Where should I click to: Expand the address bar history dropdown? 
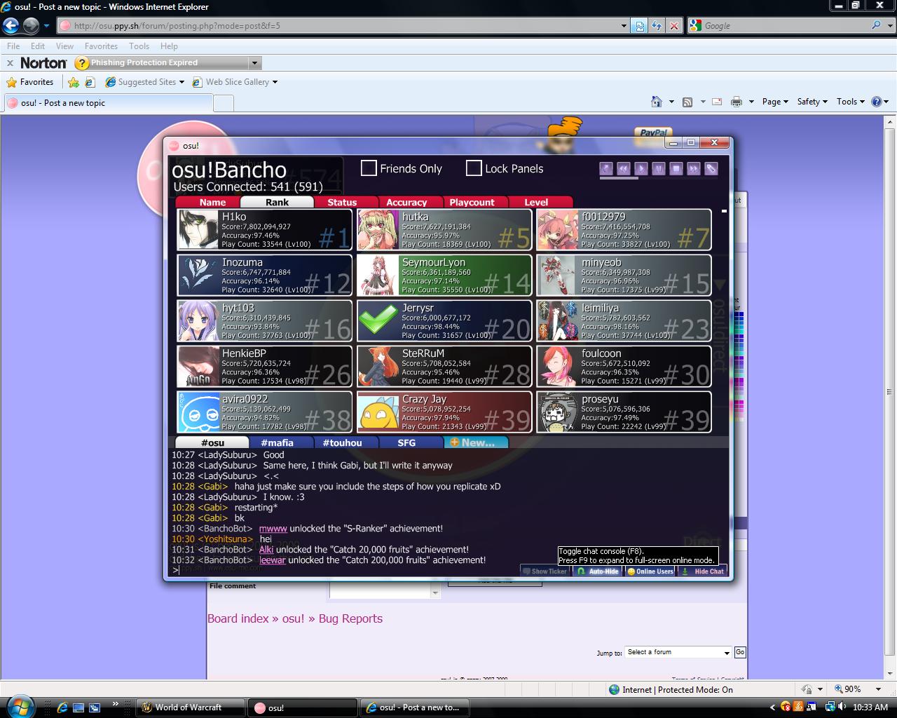click(x=624, y=26)
